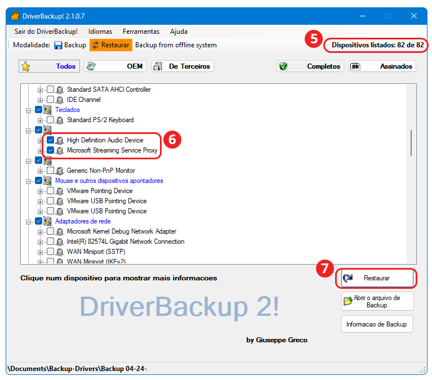Open the Idiomas menu
432x380 pixels.
point(100,32)
